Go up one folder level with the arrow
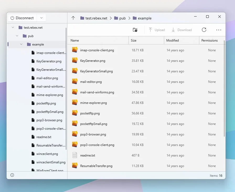 tap(73, 18)
